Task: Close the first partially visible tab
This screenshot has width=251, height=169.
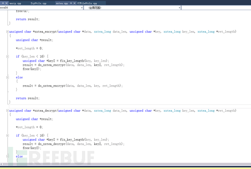Action: [x=6, y=3]
